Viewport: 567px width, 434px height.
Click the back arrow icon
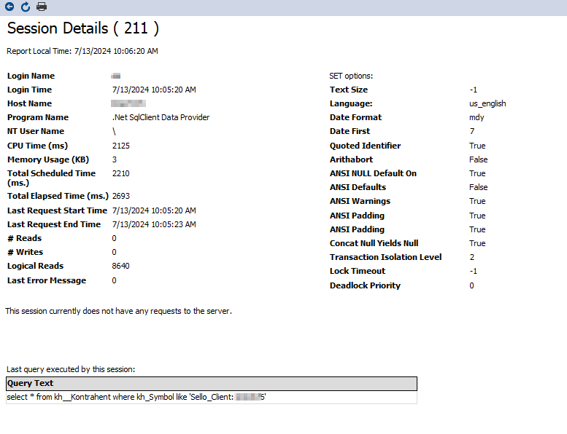tap(9, 7)
